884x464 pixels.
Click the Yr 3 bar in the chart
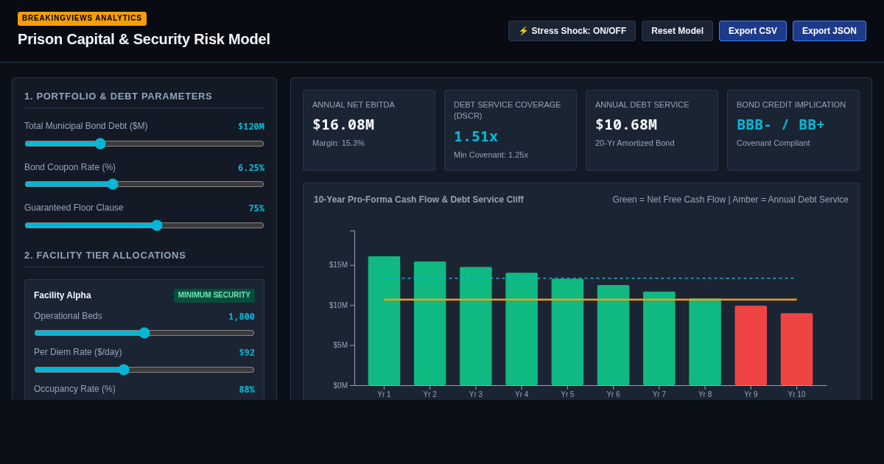476,326
